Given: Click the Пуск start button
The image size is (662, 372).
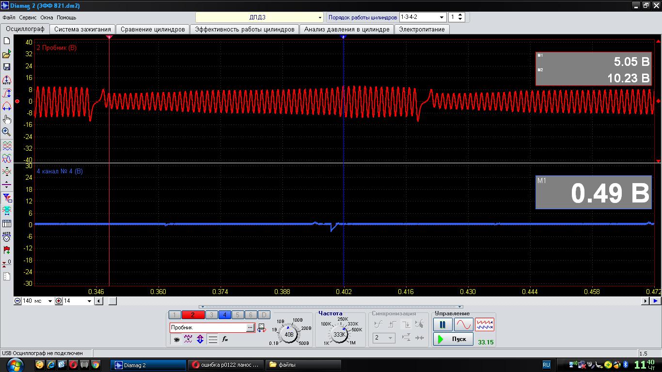Looking at the screenshot, I should coord(453,339).
